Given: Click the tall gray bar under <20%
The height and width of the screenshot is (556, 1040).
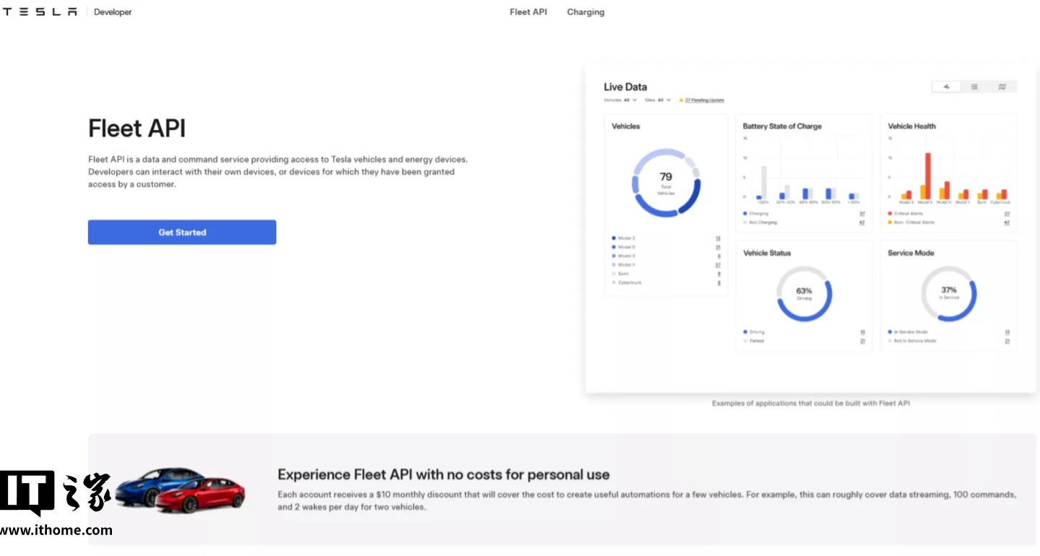Looking at the screenshot, I should click(764, 183).
